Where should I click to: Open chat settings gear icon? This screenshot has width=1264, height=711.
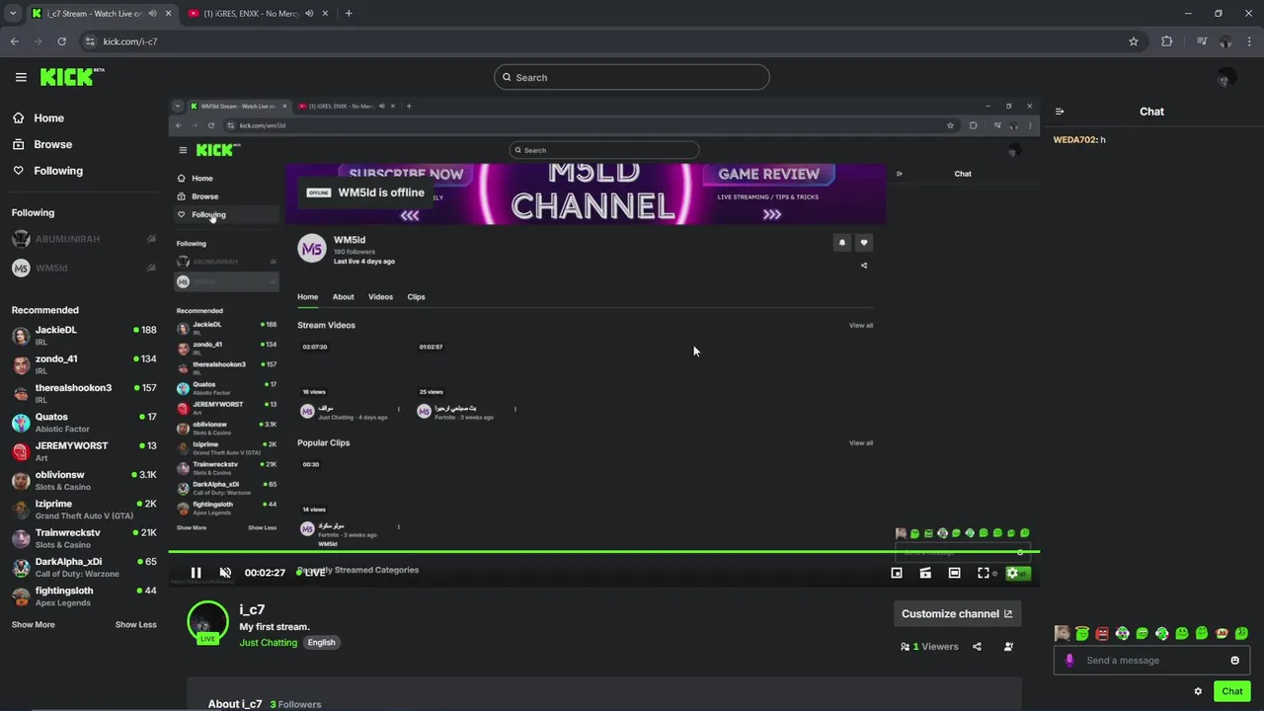tap(1198, 691)
